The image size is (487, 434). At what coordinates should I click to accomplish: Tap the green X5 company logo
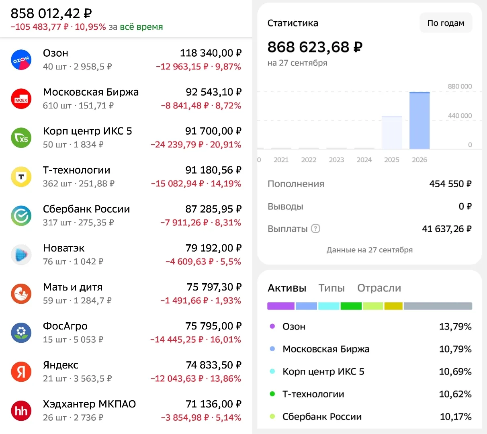[21, 138]
